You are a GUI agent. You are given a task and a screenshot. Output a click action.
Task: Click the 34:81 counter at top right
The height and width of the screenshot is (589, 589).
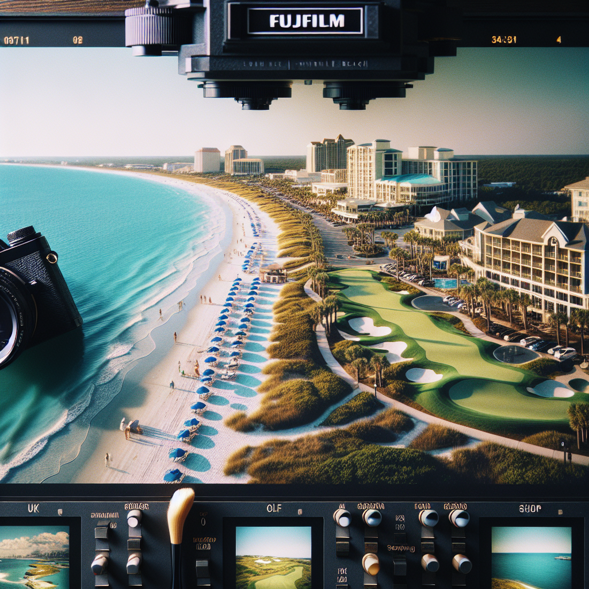(504, 40)
